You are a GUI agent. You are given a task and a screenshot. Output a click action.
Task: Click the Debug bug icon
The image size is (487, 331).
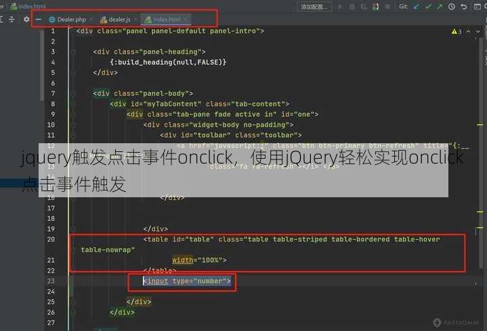pyautogui.click(x=352, y=7)
